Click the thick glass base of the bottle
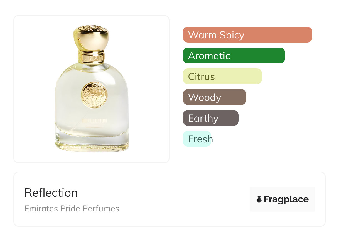Viewport: 339px width, 240px height. (x=92, y=143)
